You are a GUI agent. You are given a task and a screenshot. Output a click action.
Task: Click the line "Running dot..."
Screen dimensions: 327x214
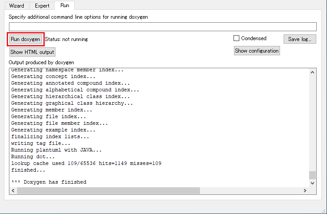pos(33,156)
